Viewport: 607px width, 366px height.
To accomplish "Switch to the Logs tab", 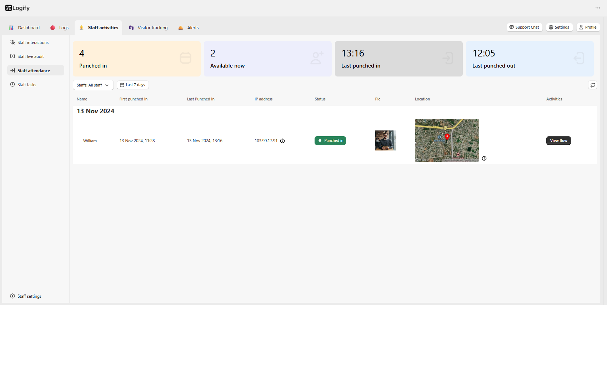I will tap(59, 28).
